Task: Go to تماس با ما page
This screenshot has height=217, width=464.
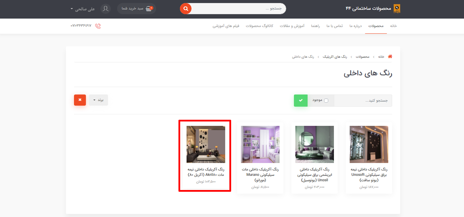Action: tap(334, 26)
